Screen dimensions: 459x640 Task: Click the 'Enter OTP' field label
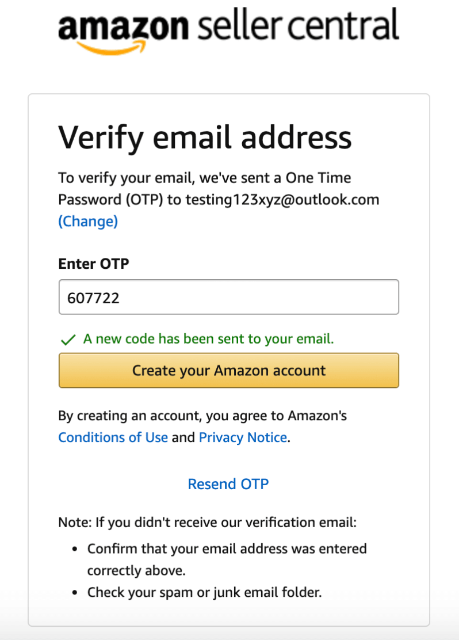click(94, 264)
